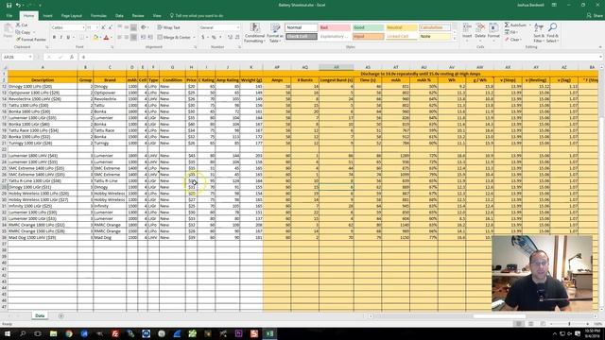Apply the Calculation cell style

pos(435,27)
